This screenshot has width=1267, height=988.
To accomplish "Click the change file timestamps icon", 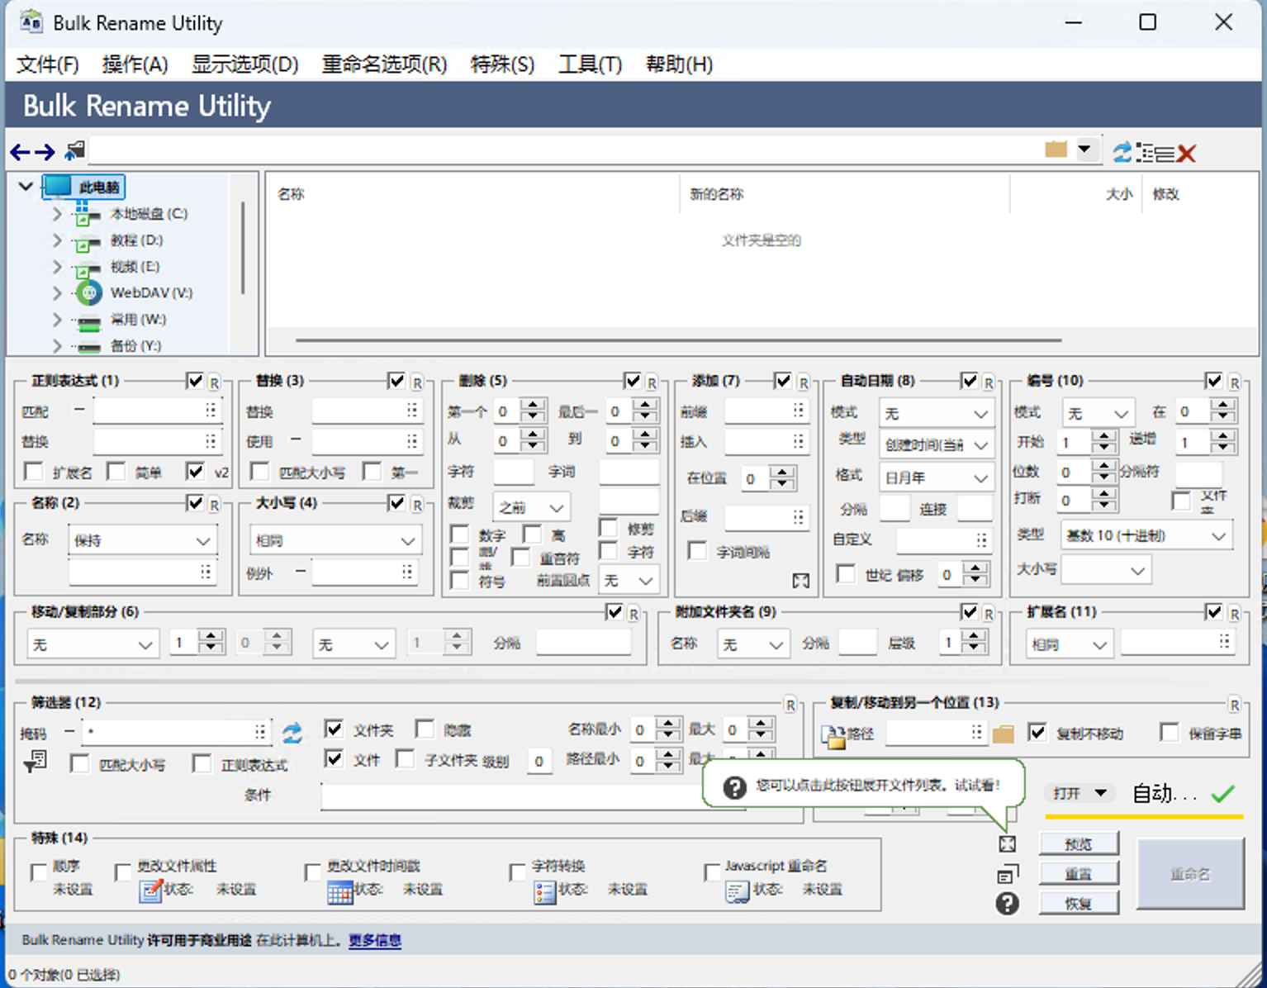I will (x=339, y=892).
